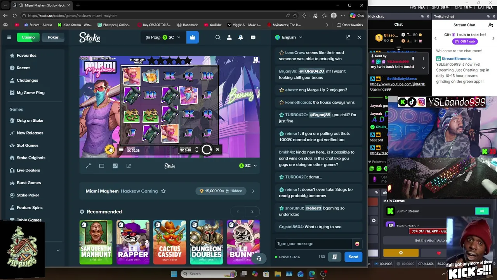Open Only on Stake games
497x280 pixels.
(30, 121)
